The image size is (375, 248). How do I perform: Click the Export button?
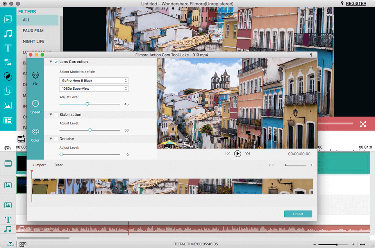coord(298,214)
